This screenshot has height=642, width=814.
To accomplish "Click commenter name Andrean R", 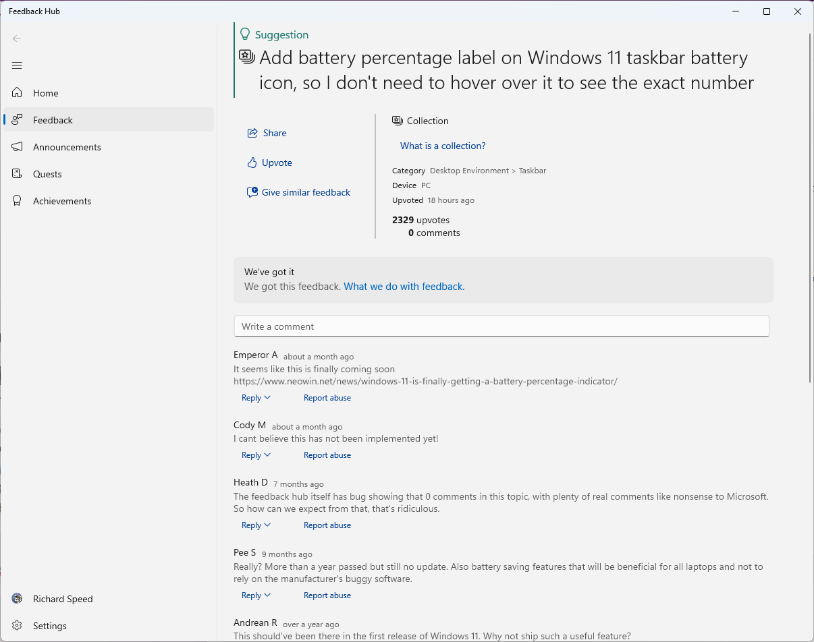I will (255, 622).
